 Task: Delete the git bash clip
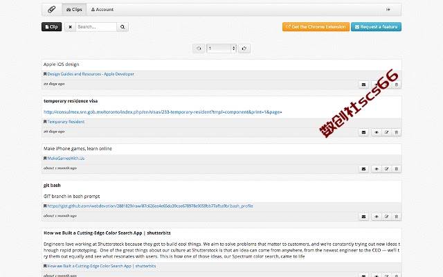click(397, 217)
